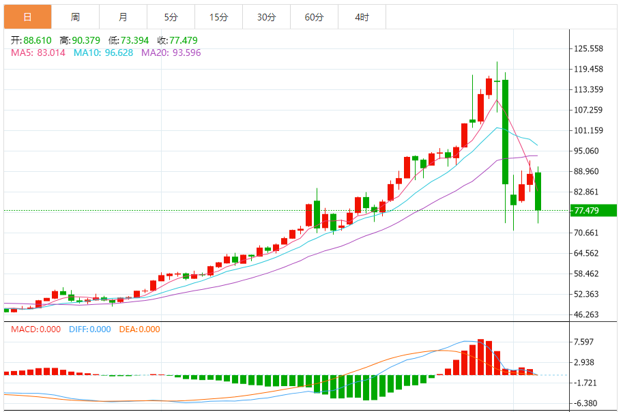Click the 125.558 price axis label

coord(588,49)
